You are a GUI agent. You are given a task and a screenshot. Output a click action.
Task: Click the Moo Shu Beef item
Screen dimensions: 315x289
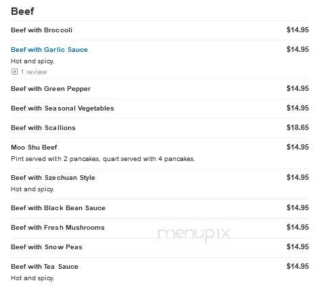pos(34,148)
